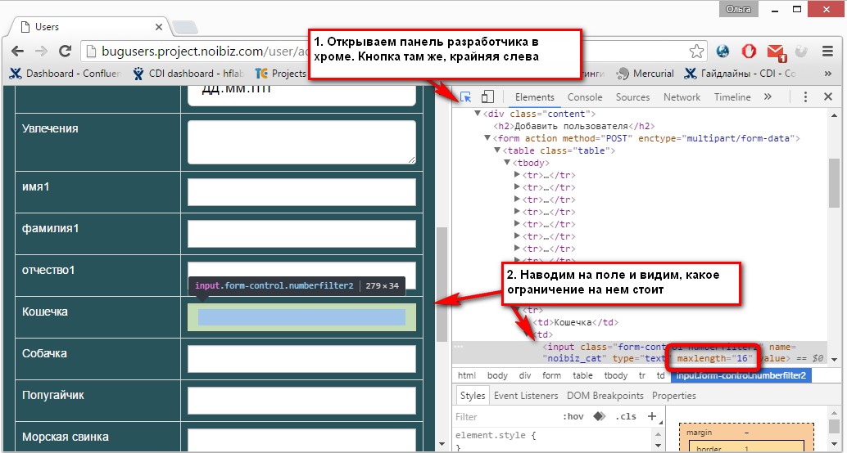Open the globe extension icon
The width and height of the screenshot is (847, 453).
722,52
